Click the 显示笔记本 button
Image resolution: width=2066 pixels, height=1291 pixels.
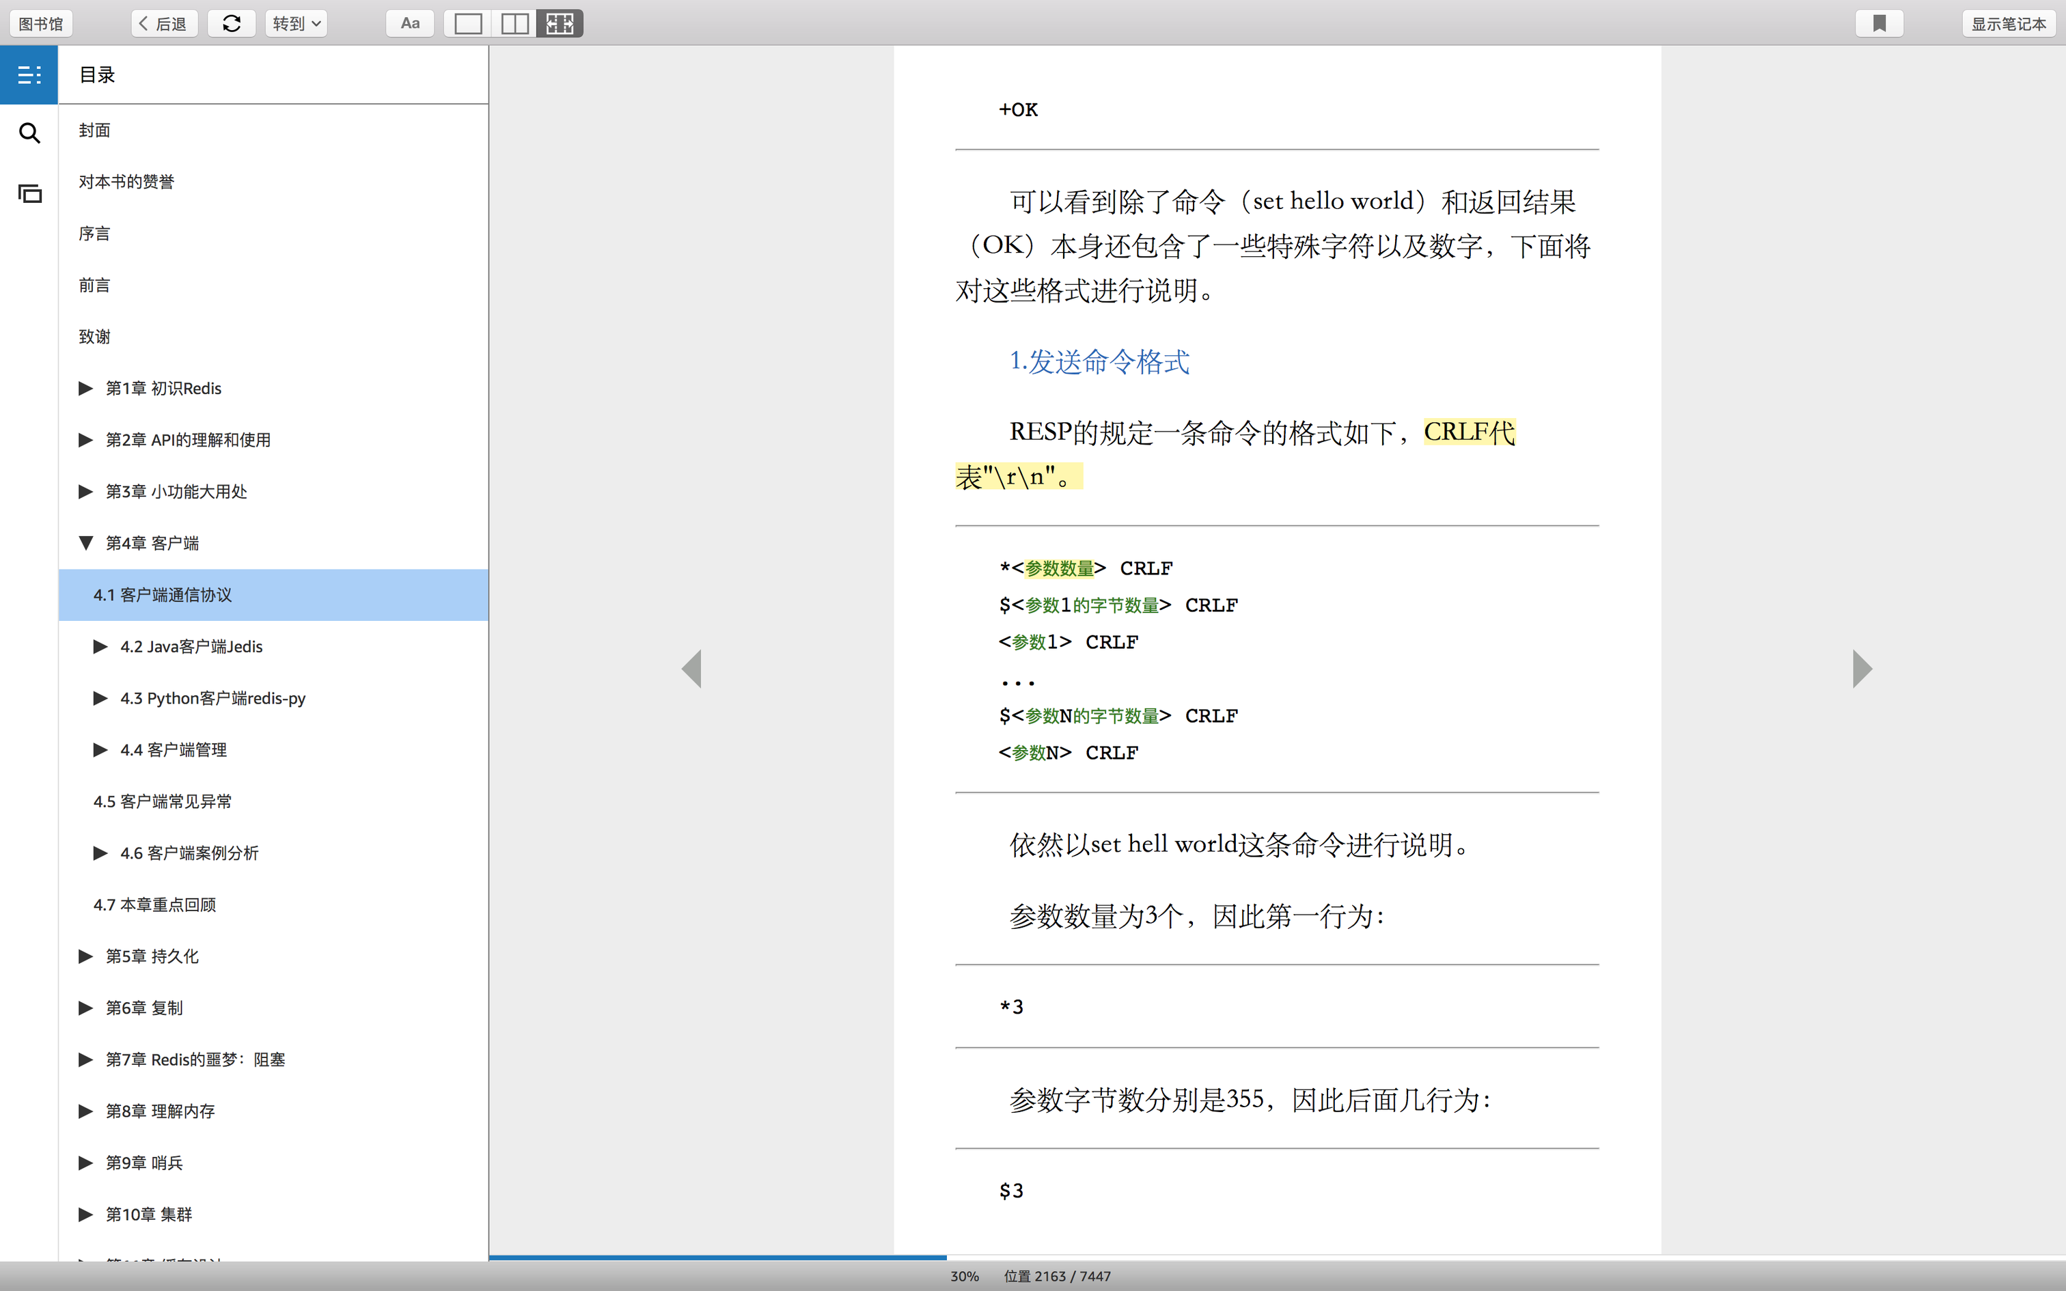pos(2008,24)
